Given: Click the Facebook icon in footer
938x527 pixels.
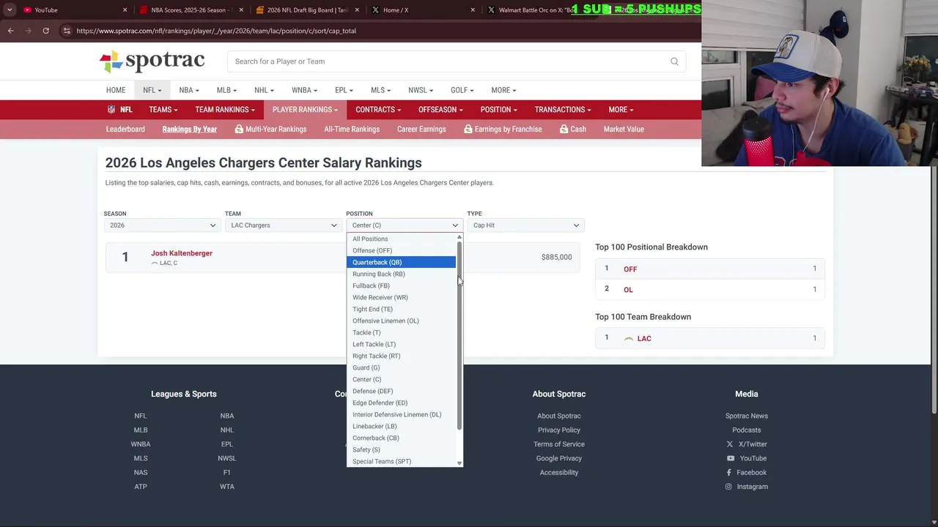Looking at the screenshot, I should click(x=728, y=473).
